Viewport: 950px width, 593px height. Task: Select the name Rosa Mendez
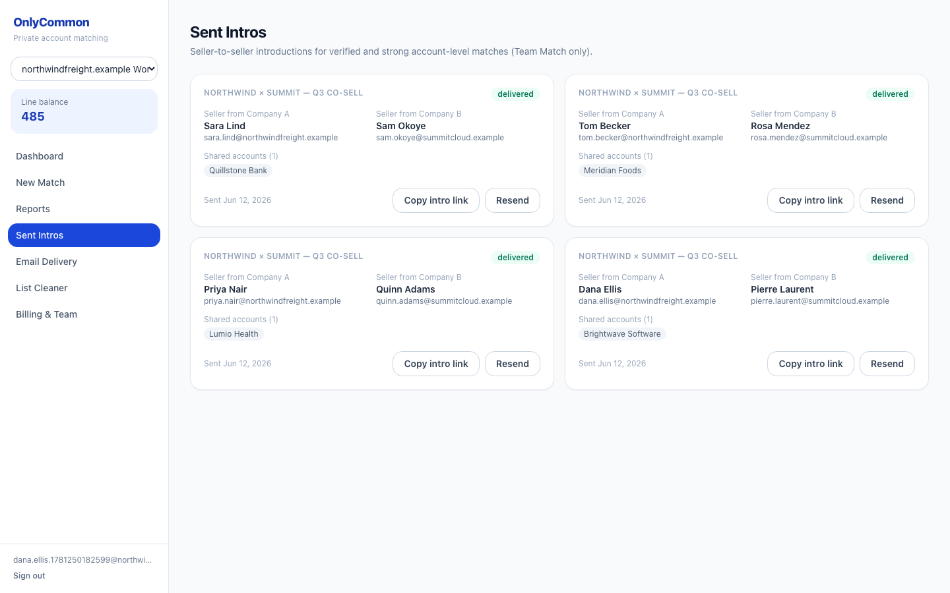point(780,126)
